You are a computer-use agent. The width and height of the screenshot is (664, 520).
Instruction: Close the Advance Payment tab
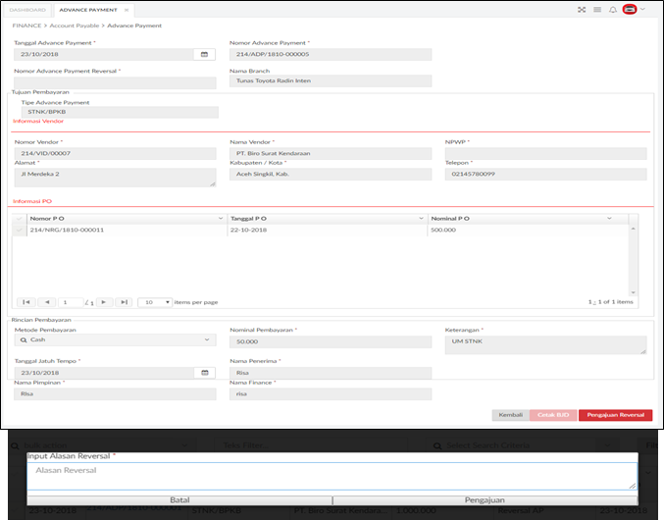coord(127,10)
